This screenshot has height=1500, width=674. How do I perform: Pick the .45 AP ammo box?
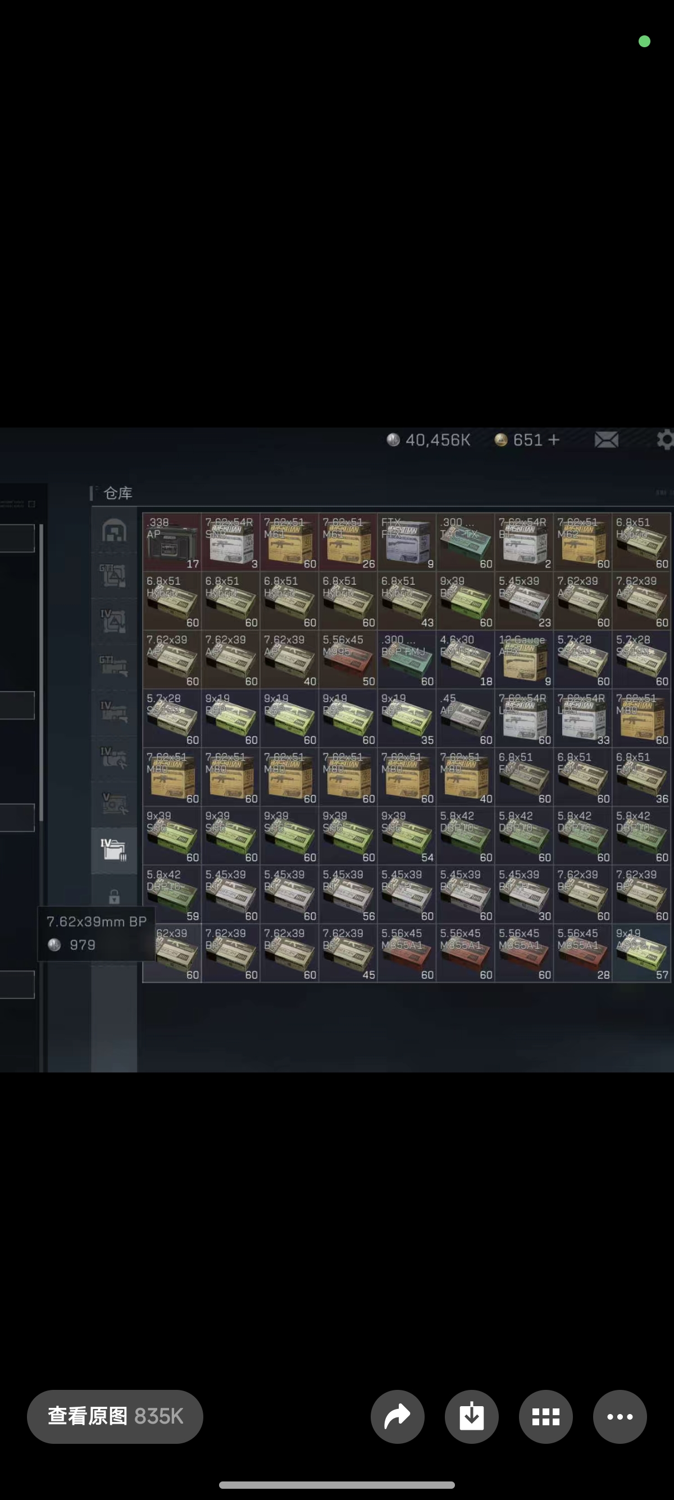465,718
